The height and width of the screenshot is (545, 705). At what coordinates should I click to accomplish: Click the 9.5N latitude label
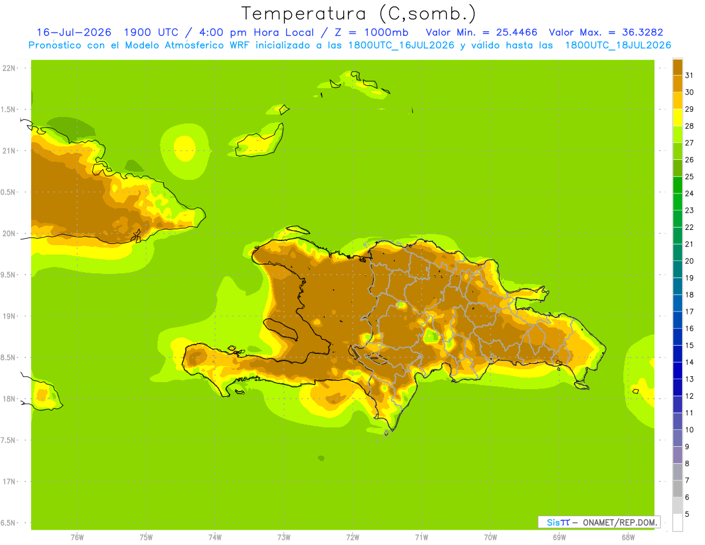[x=8, y=275]
